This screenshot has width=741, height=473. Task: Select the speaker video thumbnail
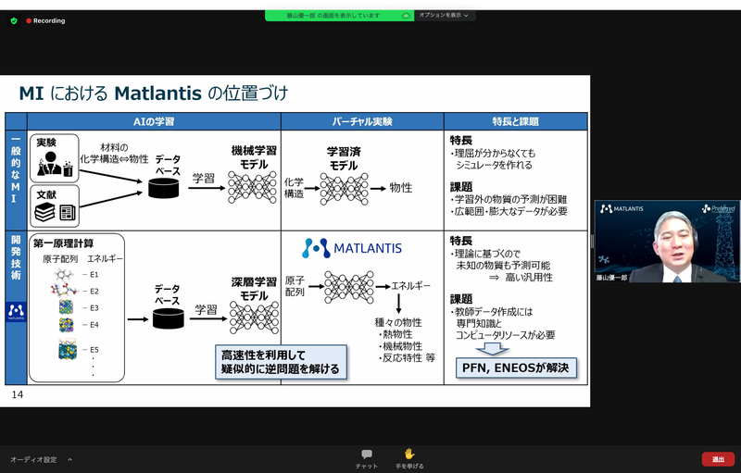[x=667, y=242]
